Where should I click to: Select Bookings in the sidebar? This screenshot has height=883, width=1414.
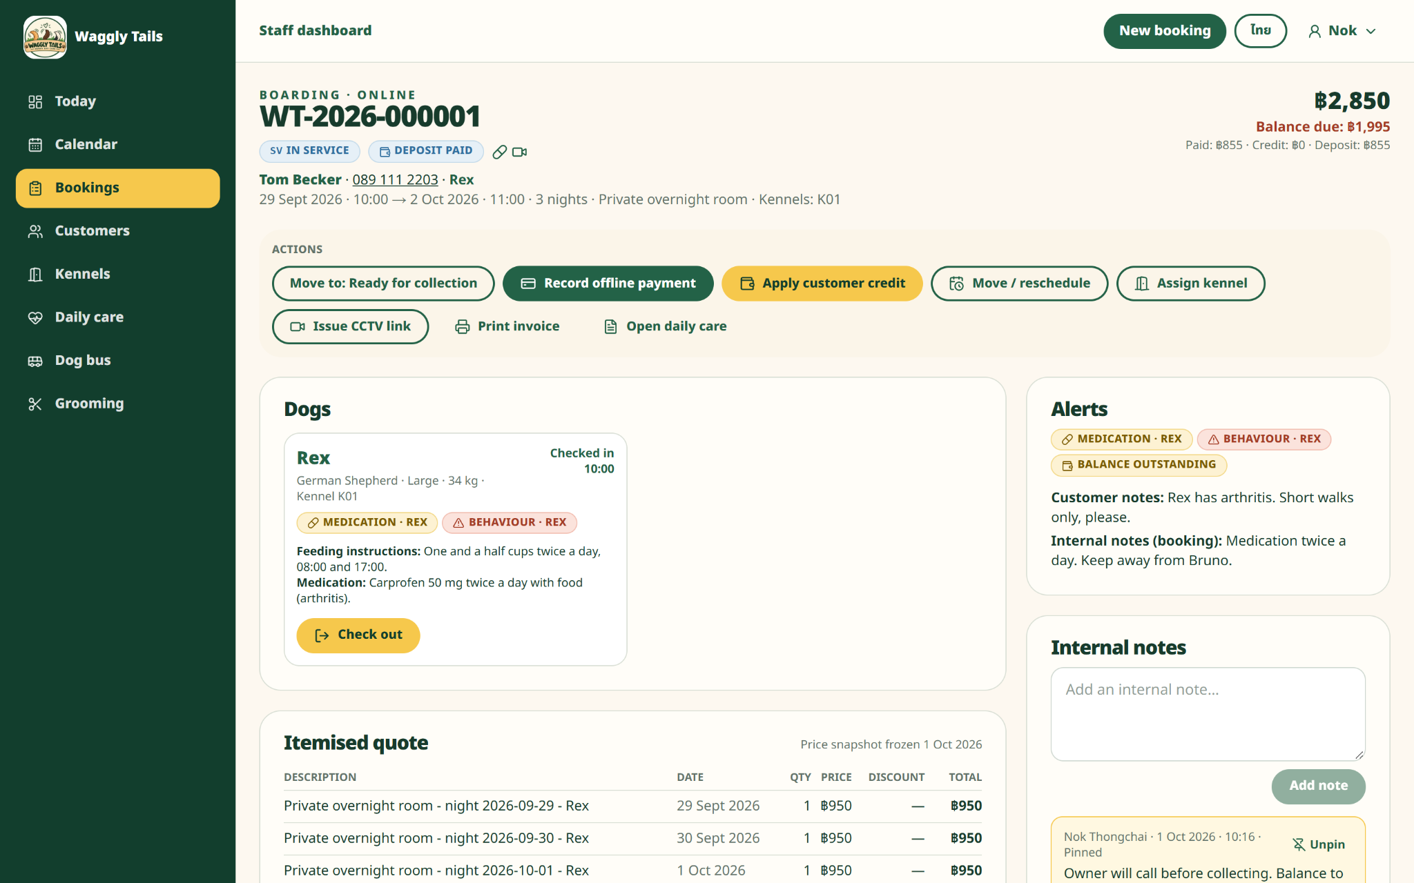[x=117, y=188]
